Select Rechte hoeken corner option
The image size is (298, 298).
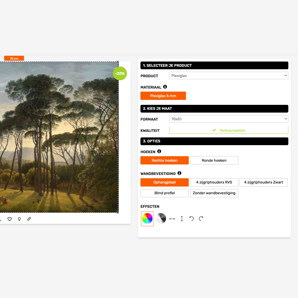(x=164, y=160)
